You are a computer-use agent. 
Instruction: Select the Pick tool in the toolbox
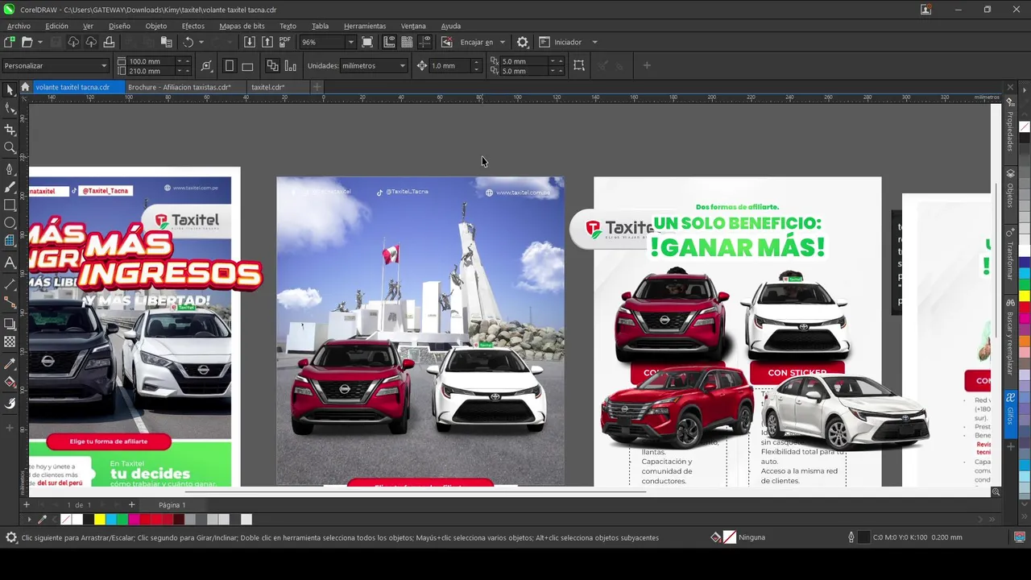(x=10, y=90)
